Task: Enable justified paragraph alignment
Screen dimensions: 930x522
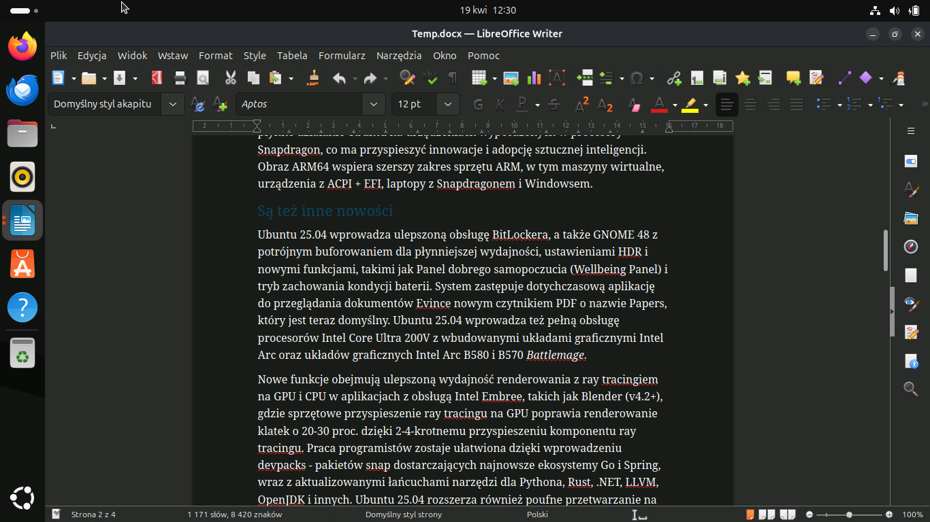Action: pyautogui.click(x=797, y=105)
